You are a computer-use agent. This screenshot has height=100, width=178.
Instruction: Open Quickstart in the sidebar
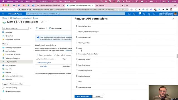[9, 36]
